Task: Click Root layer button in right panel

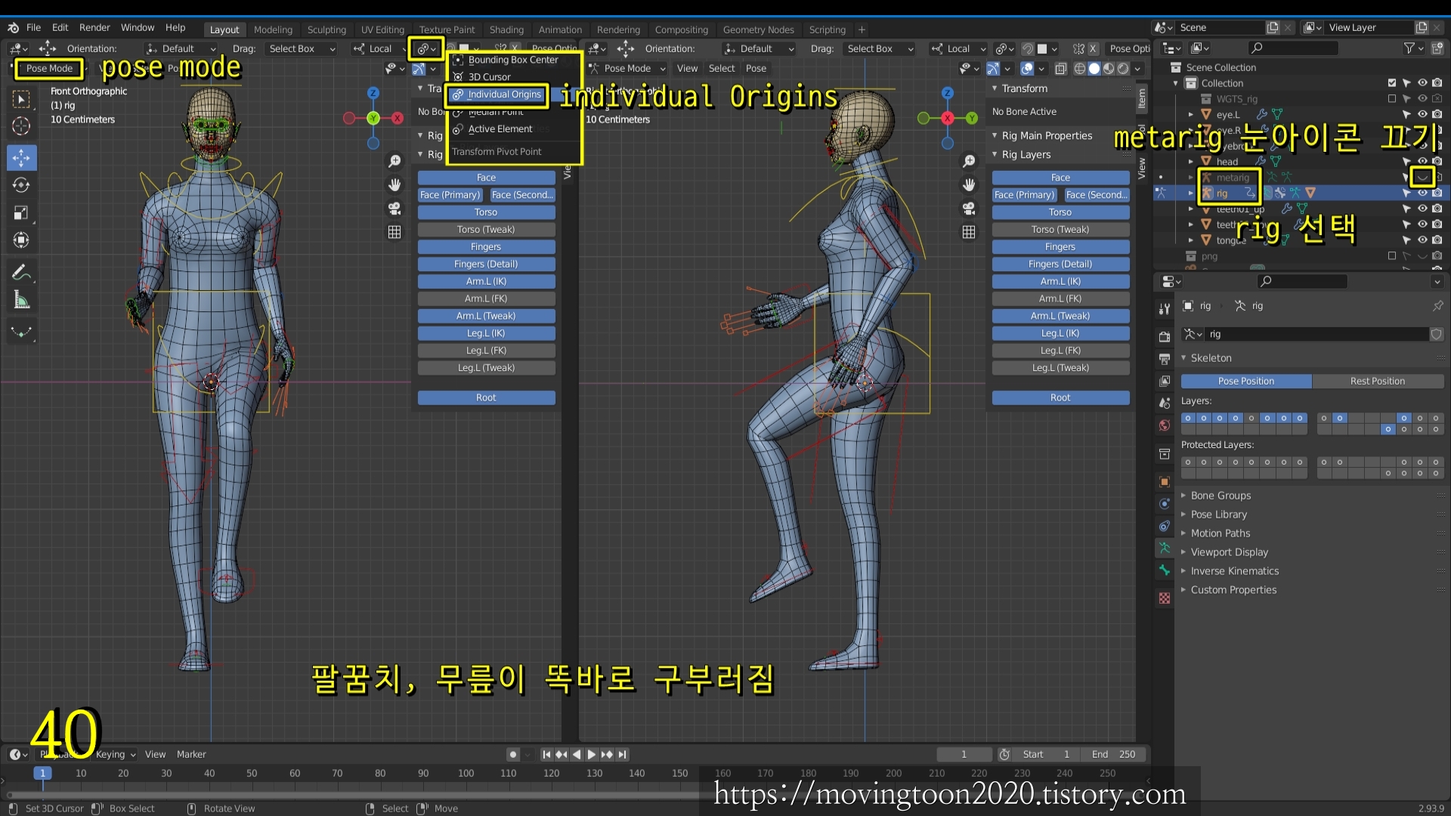Action: (x=1060, y=397)
